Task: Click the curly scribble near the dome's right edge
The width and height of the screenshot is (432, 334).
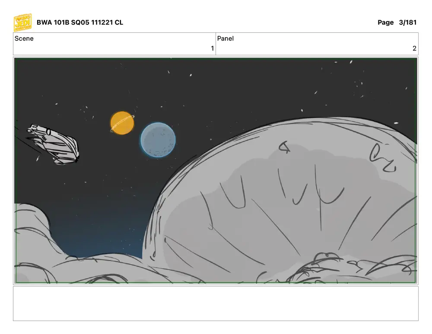Action: coord(382,158)
